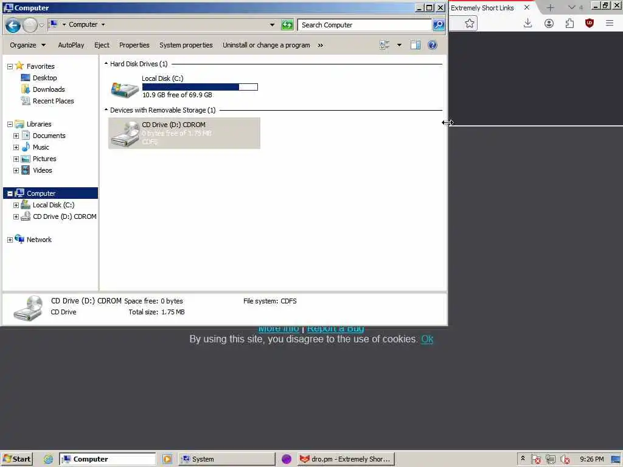This screenshot has width=623, height=467.
Task: Close the Extremely Short Links tab
Action: click(x=526, y=7)
